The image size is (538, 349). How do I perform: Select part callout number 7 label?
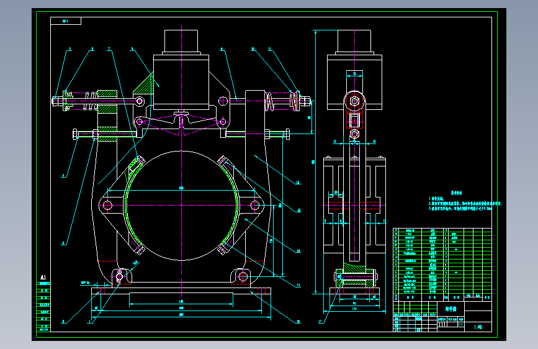(109, 49)
